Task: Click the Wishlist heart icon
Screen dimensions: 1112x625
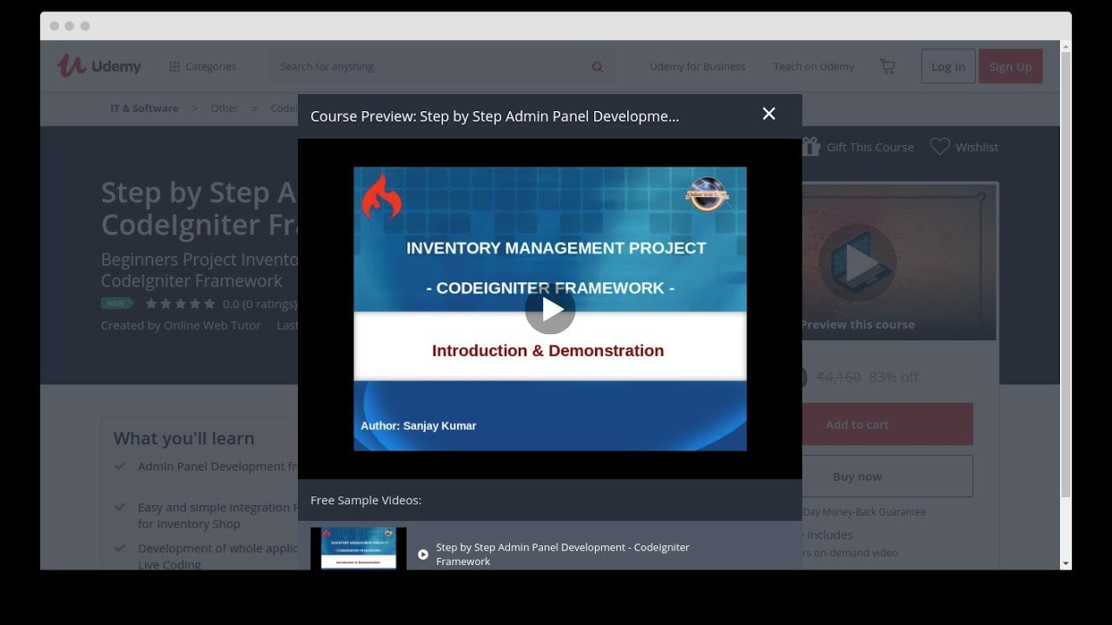Action: coord(940,147)
